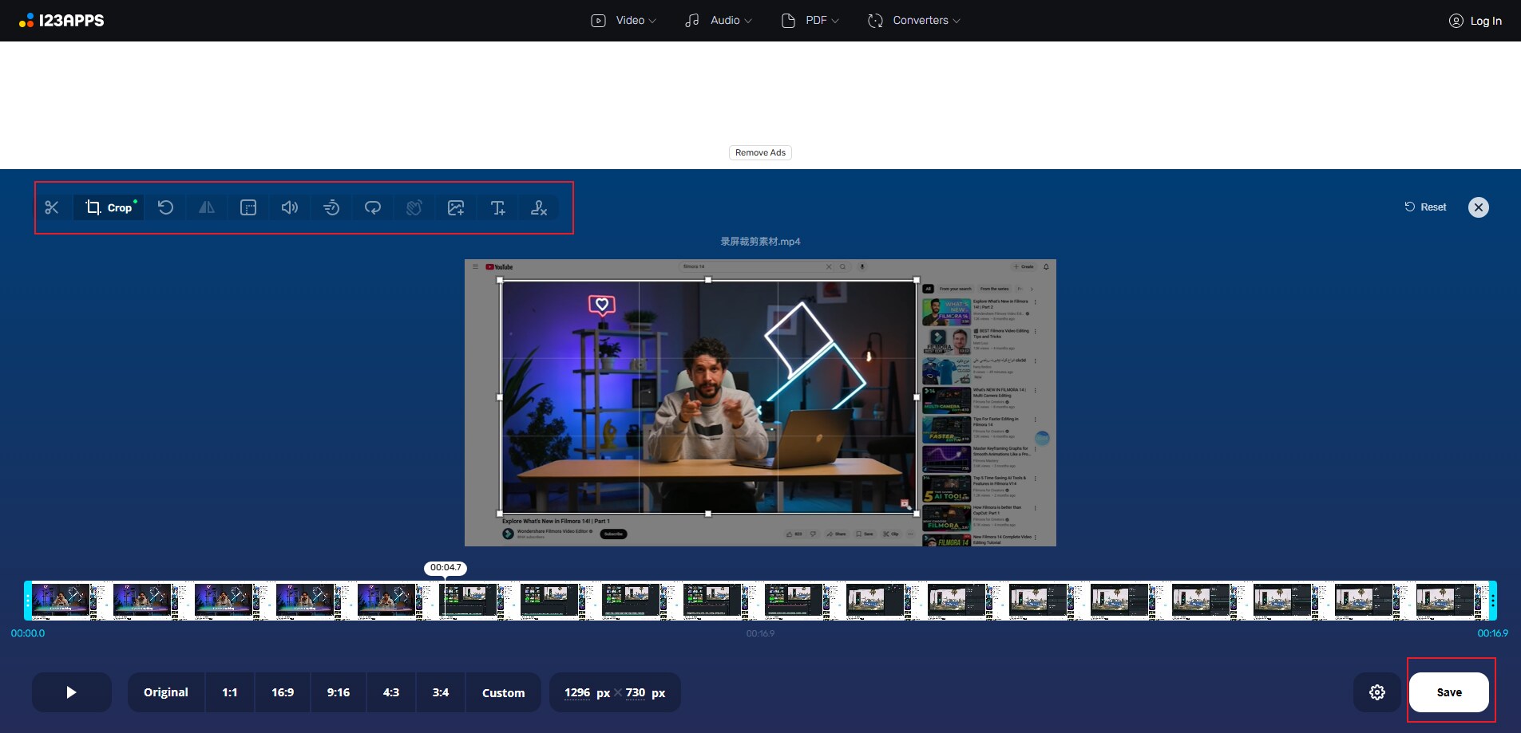Expand the PDF menu in the header
Viewport: 1521px width, 733px height.
coord(810,21)
